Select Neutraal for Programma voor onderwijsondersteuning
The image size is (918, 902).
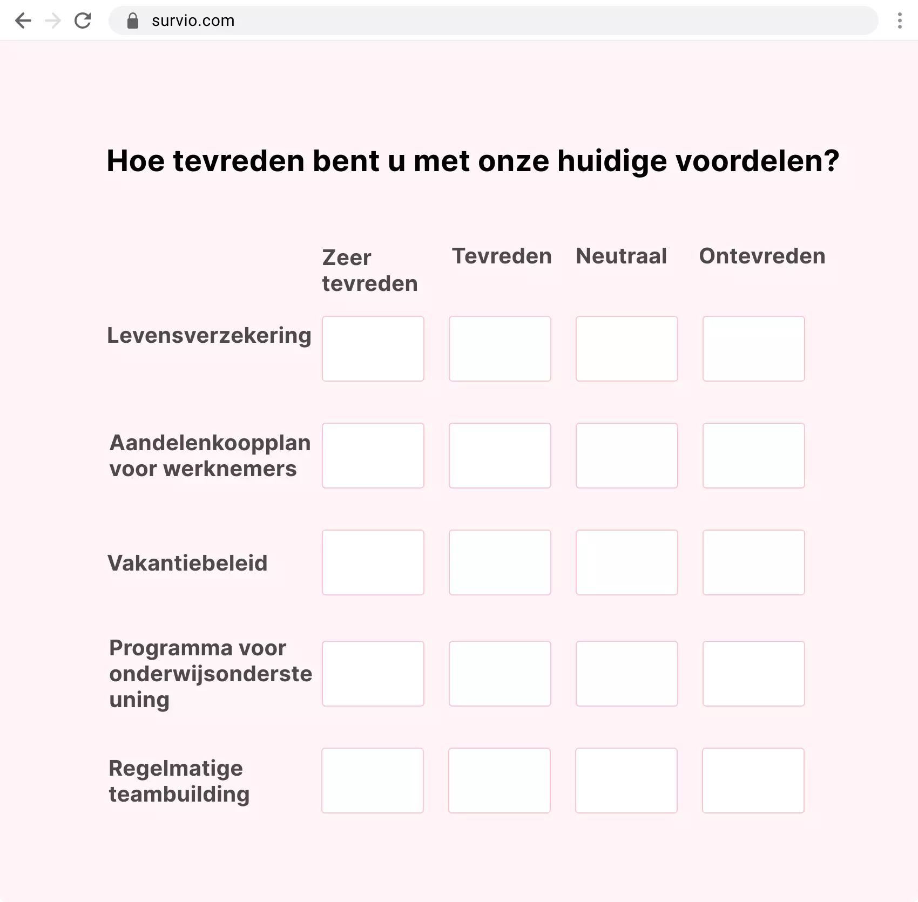click(626, 673)
